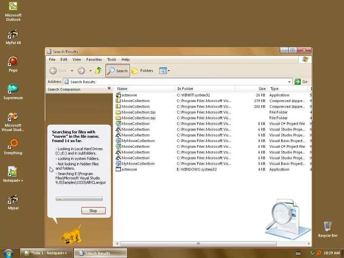Click the Go button
The width and height of the screenshot is (344, 258).
[x=301, y=82]
